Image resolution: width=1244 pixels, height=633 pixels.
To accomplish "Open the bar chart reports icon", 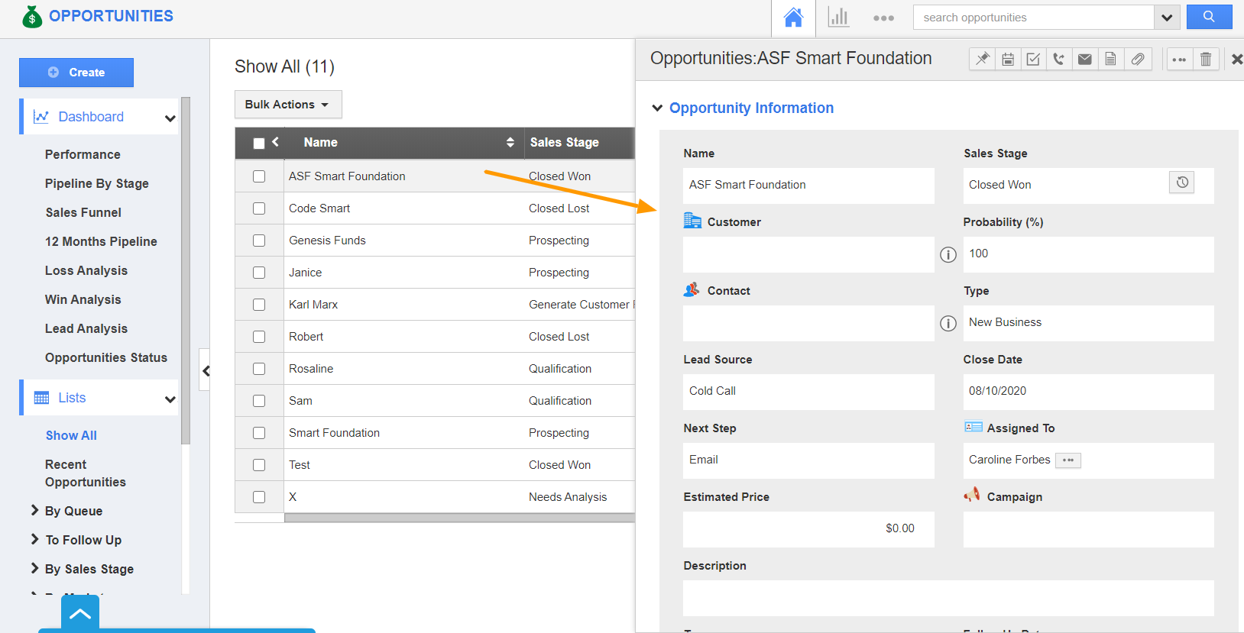I will 838,18.
